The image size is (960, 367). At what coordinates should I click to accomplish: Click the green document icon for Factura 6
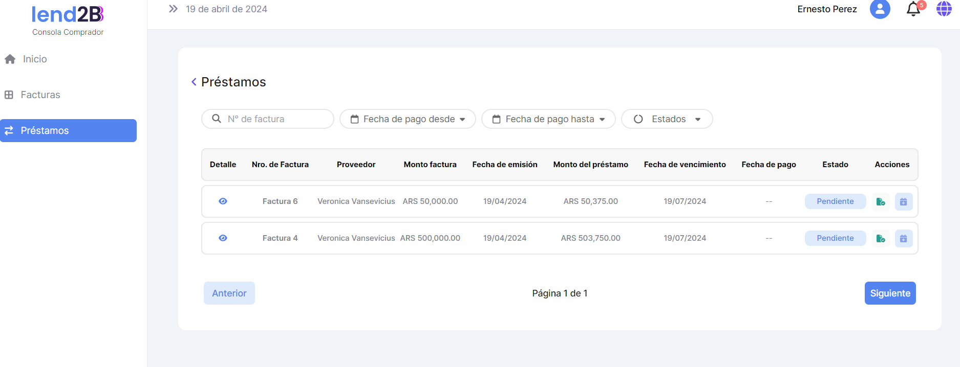point(881,201)
